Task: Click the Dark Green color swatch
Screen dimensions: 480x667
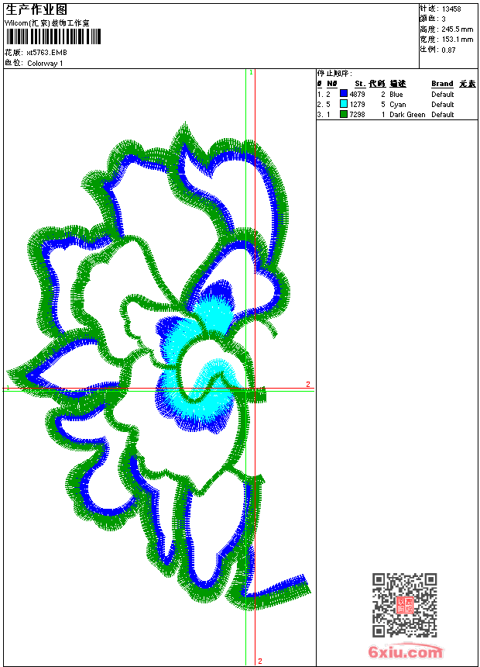Action: [x=344, y=114]
